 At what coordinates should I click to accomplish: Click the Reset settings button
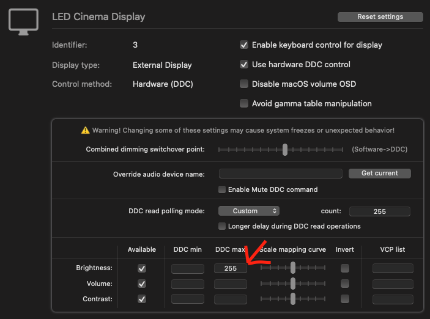pos(380,16)
